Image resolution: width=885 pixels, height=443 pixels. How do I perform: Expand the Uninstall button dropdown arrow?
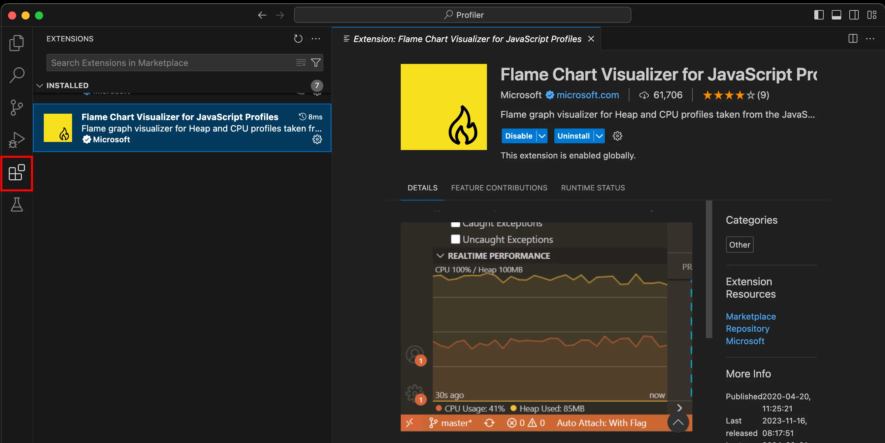[599, 136]
